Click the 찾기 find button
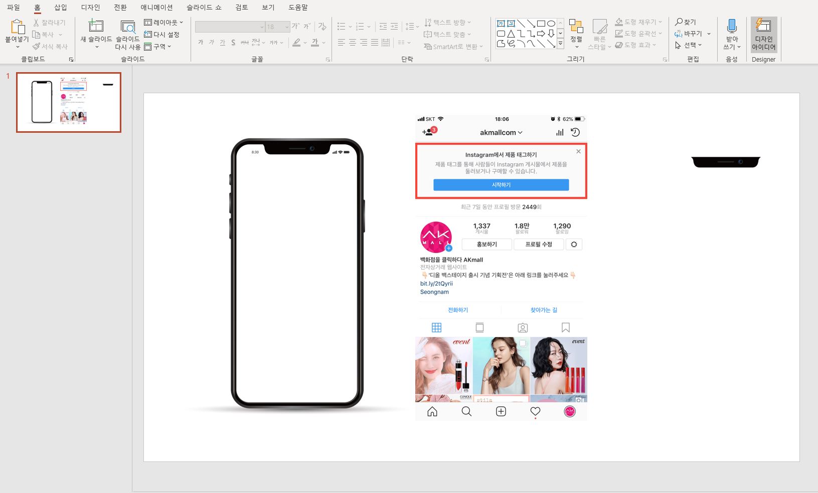818x493 pixels. coord(685,22)
